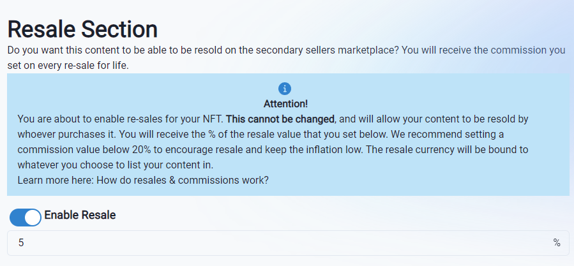This screenshot has height=266, width=574.
Task: Click the 'Attention!' heading in the notice
Action: click(x=285, y=103)
